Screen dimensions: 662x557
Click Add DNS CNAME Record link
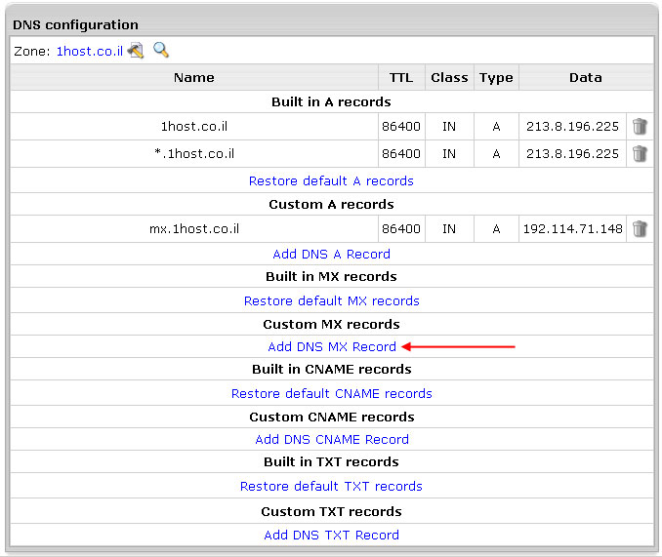[x=331, y=439]
